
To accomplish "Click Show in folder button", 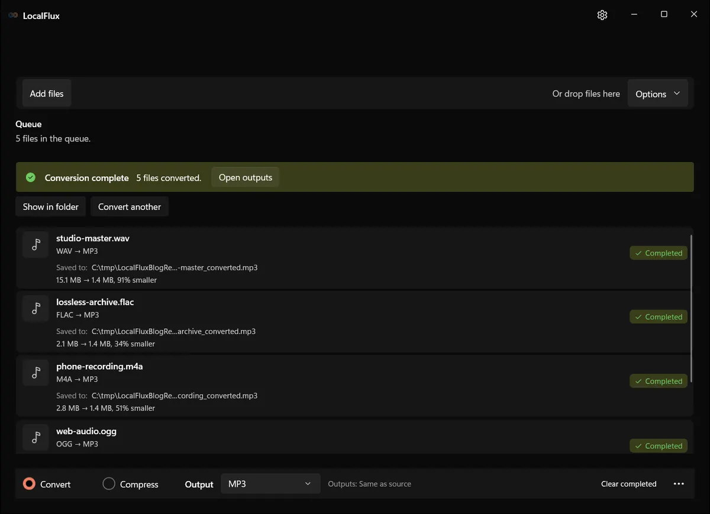I will 51,206.
